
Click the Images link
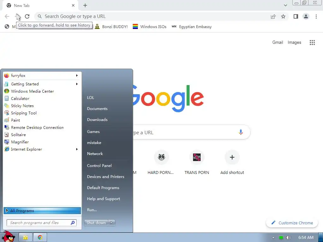pyautogui.click(x=294, y=43)
